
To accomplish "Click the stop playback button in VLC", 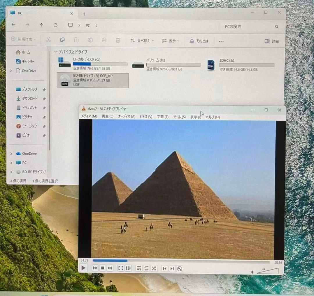I will 102,268.
